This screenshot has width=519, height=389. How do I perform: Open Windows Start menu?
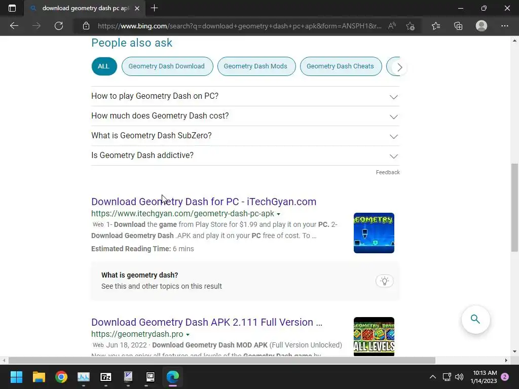(x=16, y=377)
